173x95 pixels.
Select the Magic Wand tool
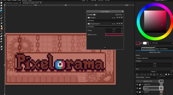1,13
